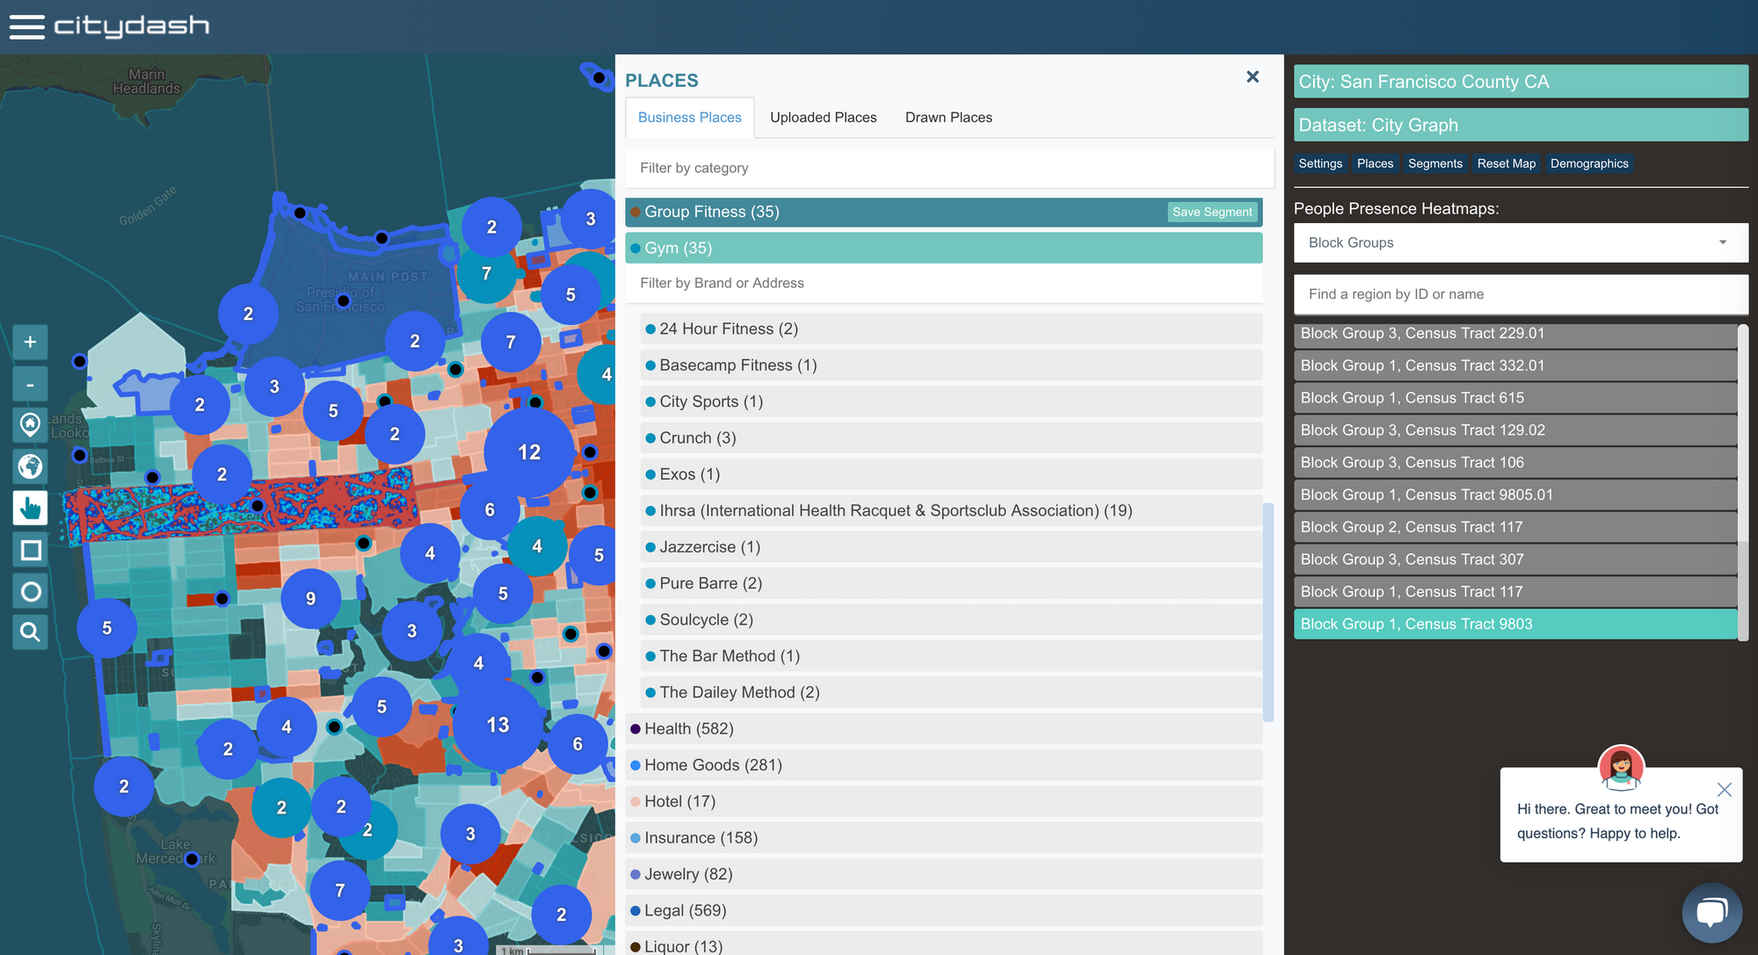Click the map zoom in plus button
This screenshot has width=1758, height=955.
coord(30,342)
